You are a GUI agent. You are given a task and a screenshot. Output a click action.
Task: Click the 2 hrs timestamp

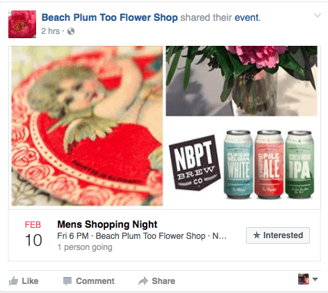[51, 31]
